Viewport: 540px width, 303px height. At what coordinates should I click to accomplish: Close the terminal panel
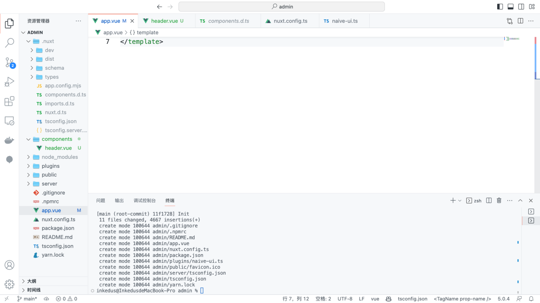531,201
